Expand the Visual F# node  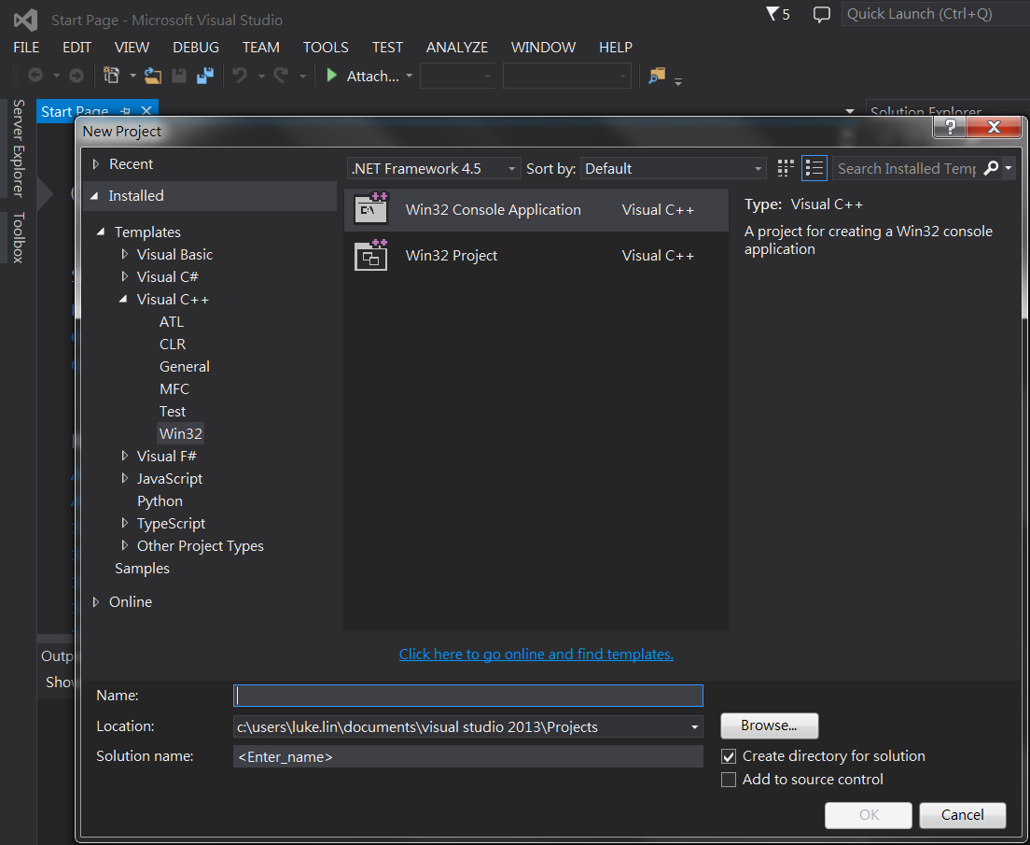point(125,456)
